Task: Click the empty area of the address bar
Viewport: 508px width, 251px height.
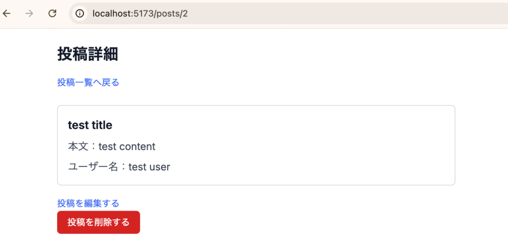Action: coord(347,13)
